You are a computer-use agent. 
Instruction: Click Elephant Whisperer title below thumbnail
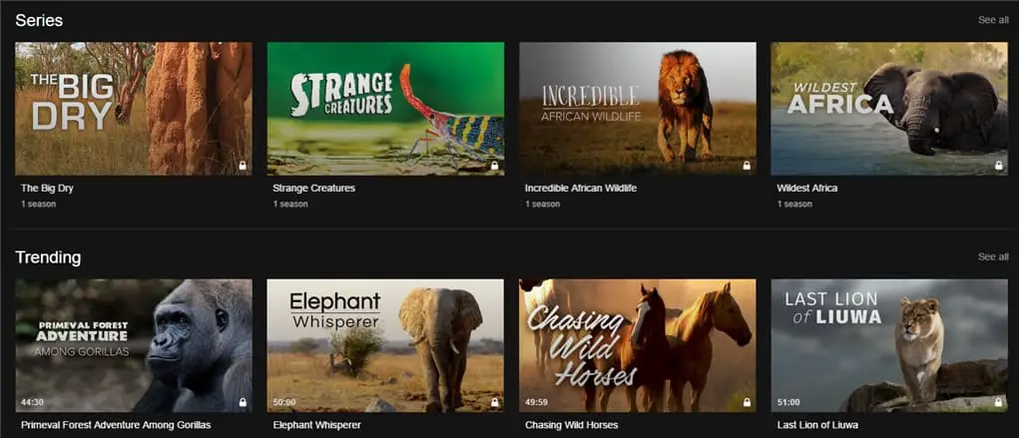316,425
